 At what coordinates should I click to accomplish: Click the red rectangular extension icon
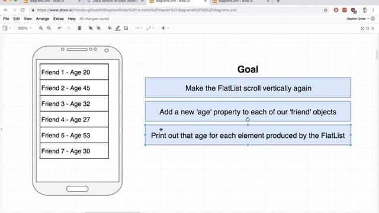345,10
